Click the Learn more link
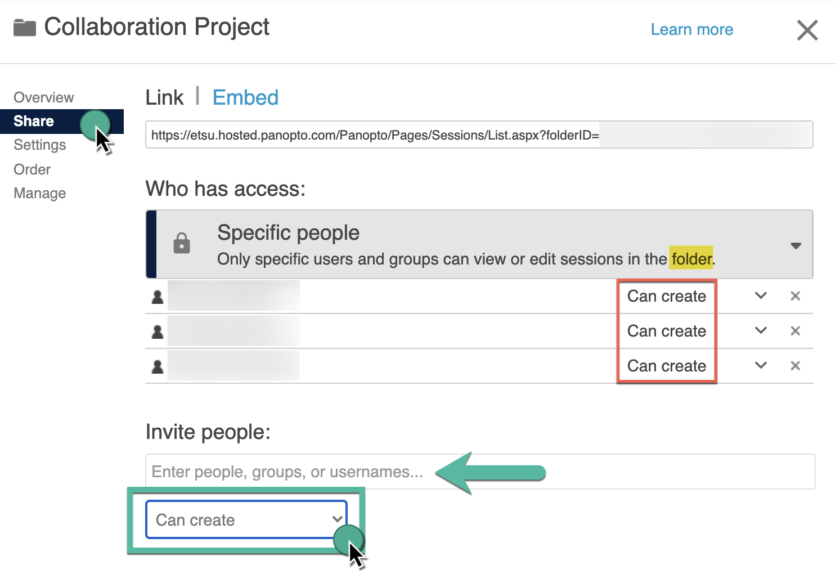 click(691, 29)
